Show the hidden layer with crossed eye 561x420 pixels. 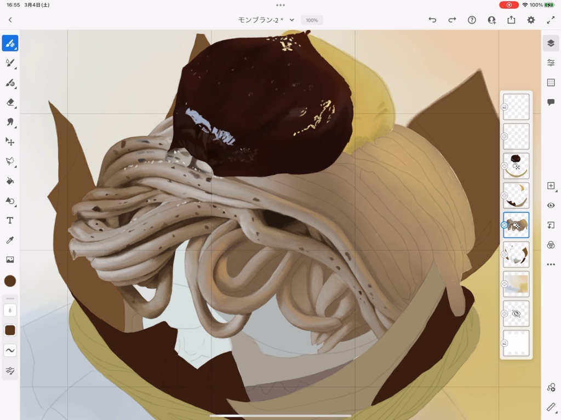tap(516, 313)
